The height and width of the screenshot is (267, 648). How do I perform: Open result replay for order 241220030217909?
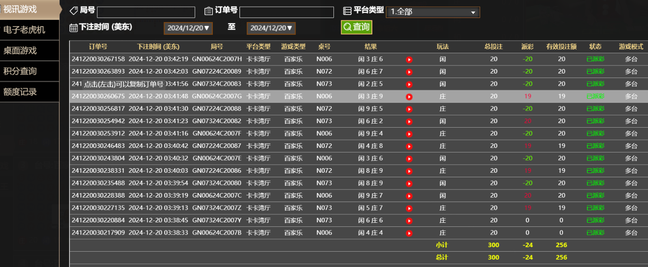(409, 233)
